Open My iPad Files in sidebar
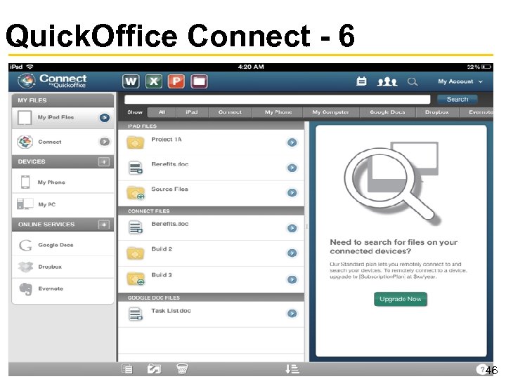The image size is (506, 379). (63, 118)
